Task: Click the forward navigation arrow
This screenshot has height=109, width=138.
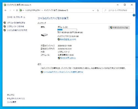Action: [x=10, y=10]
